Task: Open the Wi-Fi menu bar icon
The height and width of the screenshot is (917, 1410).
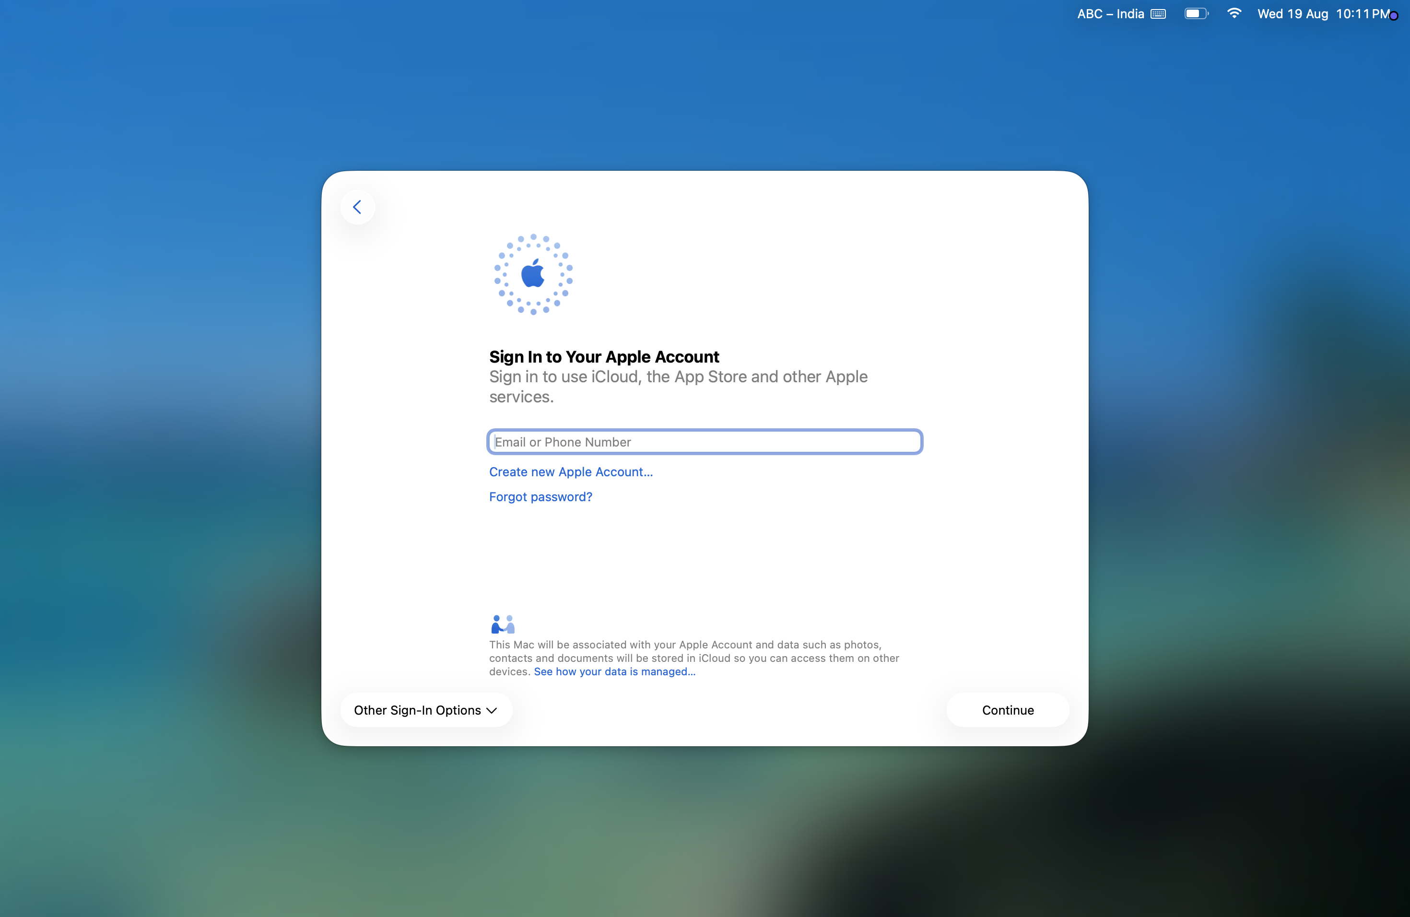Action: pyautogui.click(x=1234, y=13)
